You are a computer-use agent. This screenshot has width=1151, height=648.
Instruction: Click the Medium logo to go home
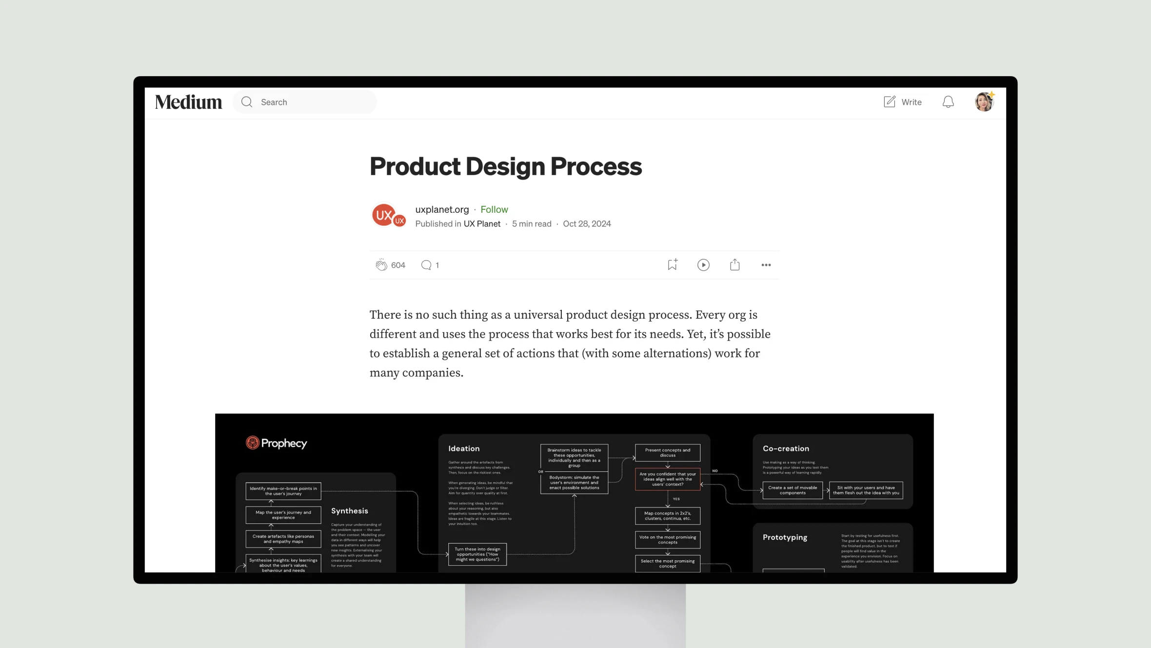pos(188,101)
